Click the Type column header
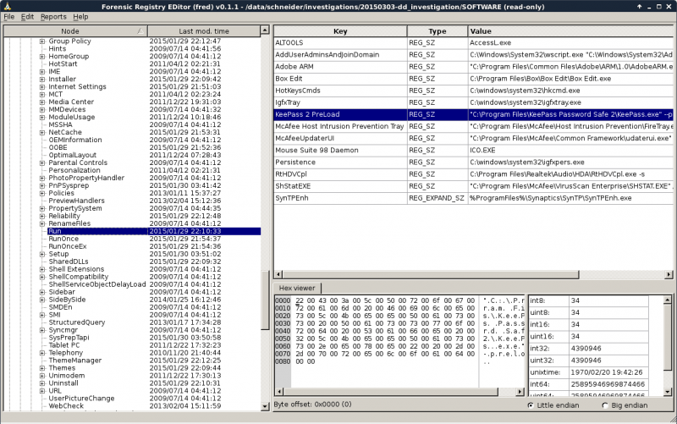The height and width of the screenshot is (424, 677). pyautogui.click(x=437, y=31)
